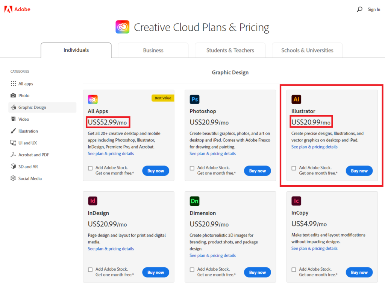Click Sign In link

[374, 9]
